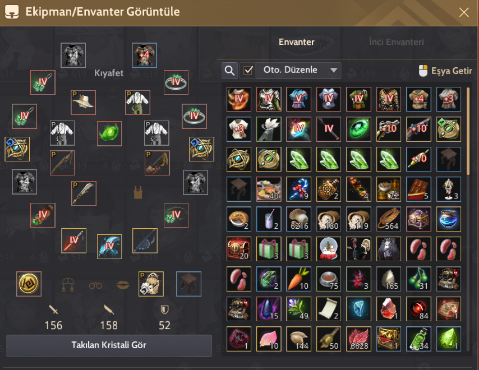Screen dimensions: 479x370
Task: Toggle the underwear visibility vest icon
Action: point(138,193)
